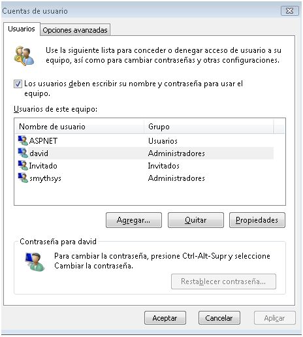Click the Restablecer contraseña... button
This screenshot has width=303, height=337.
223,281
